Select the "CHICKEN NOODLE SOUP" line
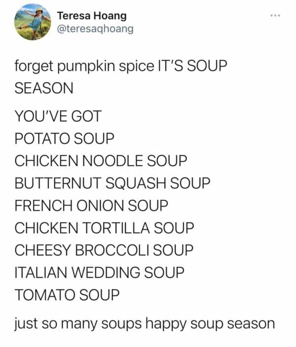296x347 pixels. 101,161
